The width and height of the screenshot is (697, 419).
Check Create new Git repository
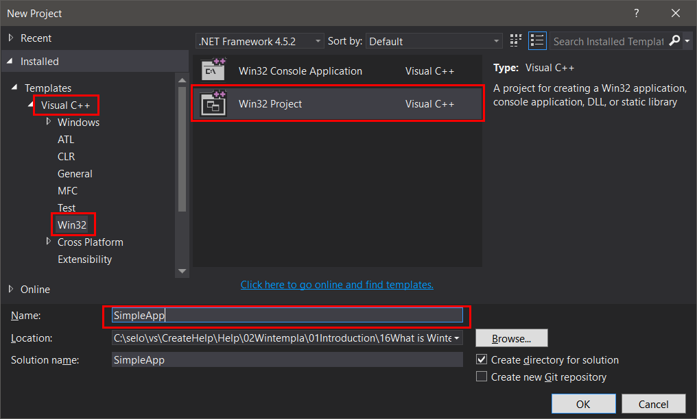tap(482, 377)
